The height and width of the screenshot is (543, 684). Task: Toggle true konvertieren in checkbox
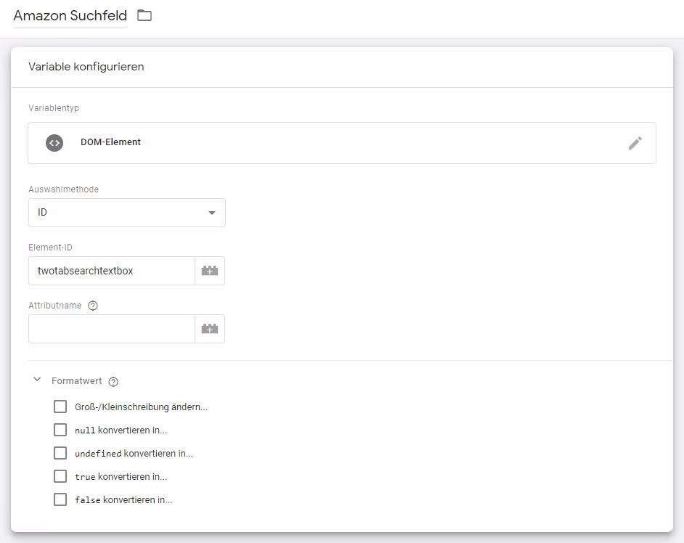coord(60,475)
